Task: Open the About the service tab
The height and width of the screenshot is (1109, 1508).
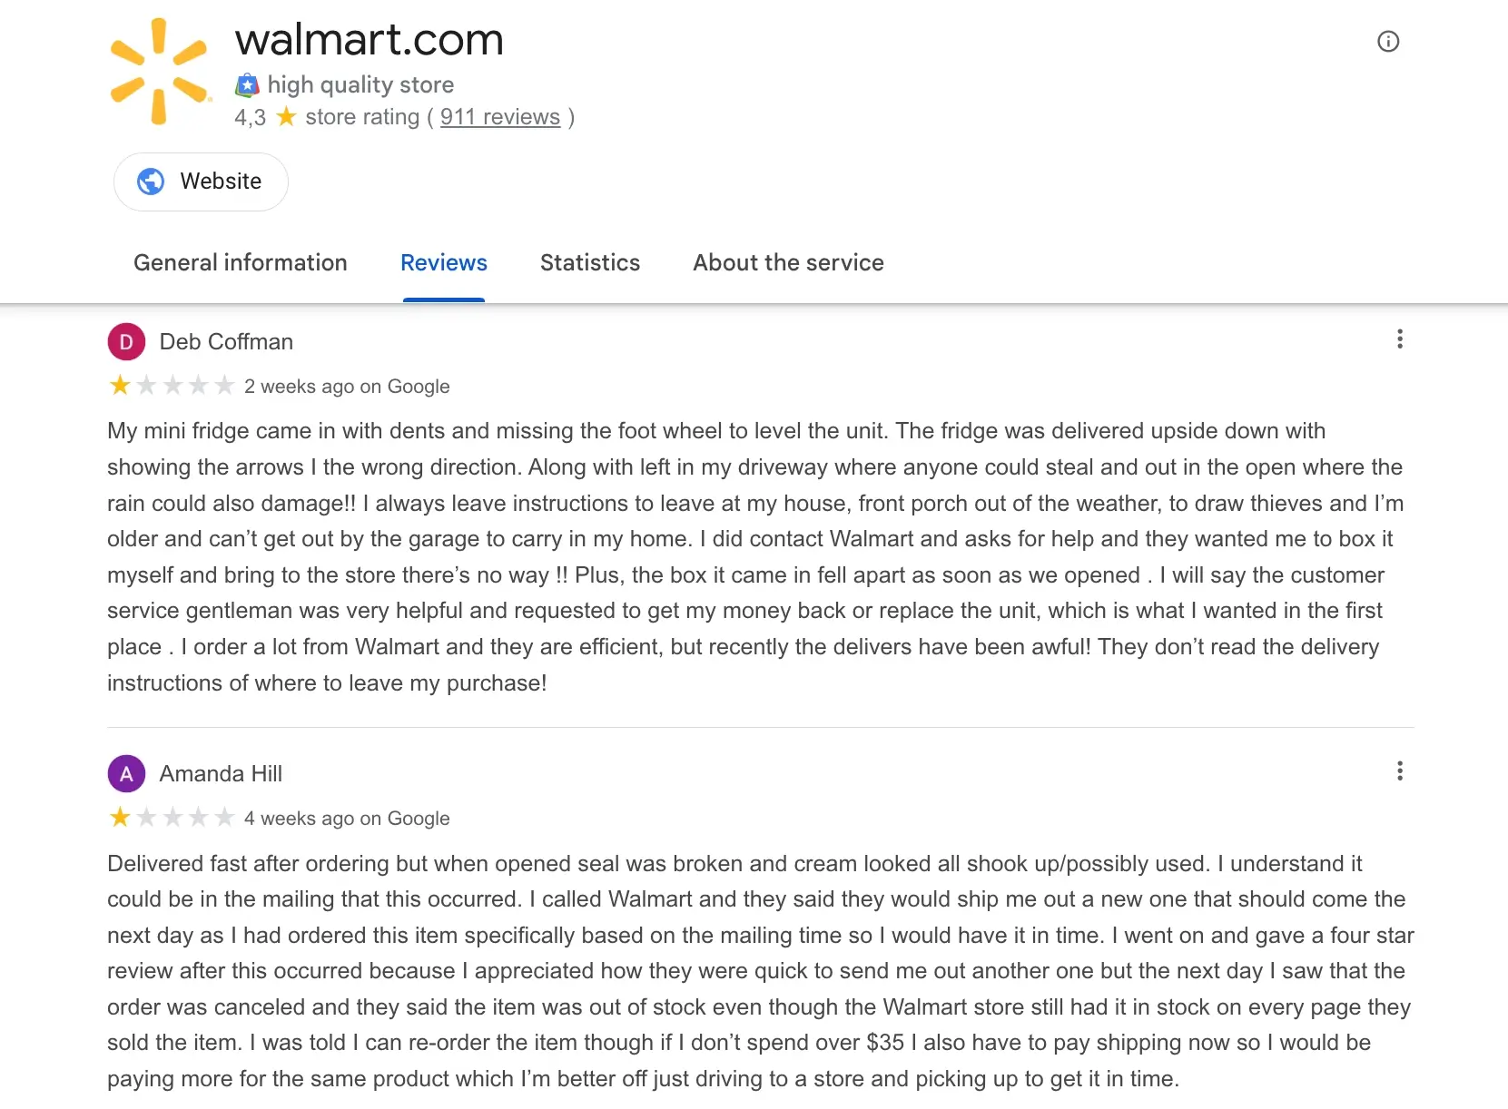Action: tap(788, 263)
